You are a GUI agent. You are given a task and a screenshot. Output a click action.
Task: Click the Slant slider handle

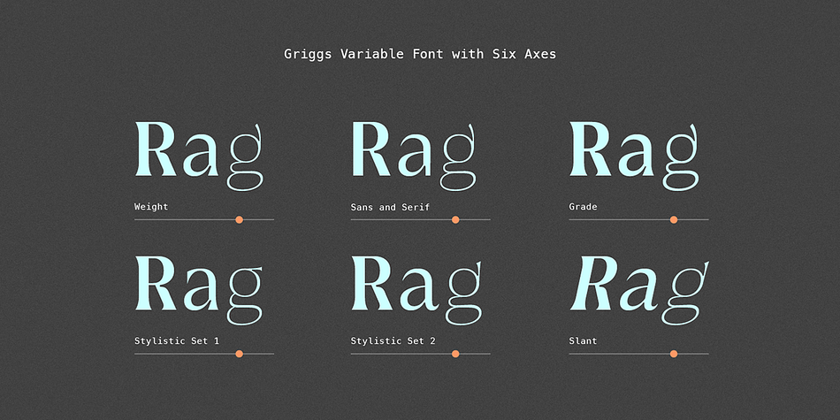point(674,354)
